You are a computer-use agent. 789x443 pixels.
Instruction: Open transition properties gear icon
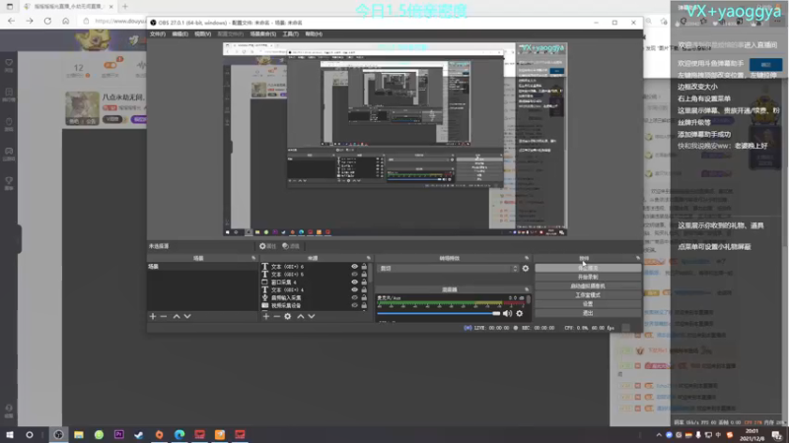tap(526, 268)
